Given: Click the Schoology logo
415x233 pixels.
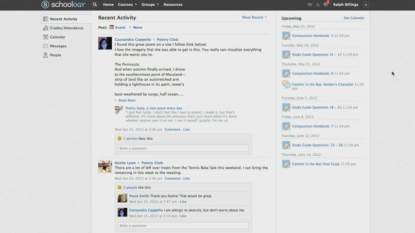Looking at the screenshot, I should (64, 4).
